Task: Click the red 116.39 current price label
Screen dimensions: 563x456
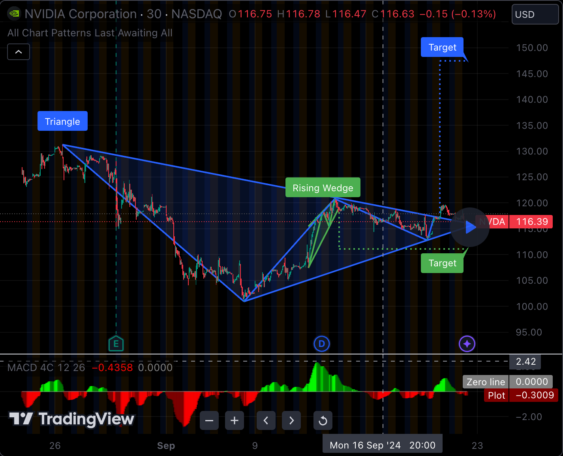Action: pyautogui.click(x=532, y=222)
